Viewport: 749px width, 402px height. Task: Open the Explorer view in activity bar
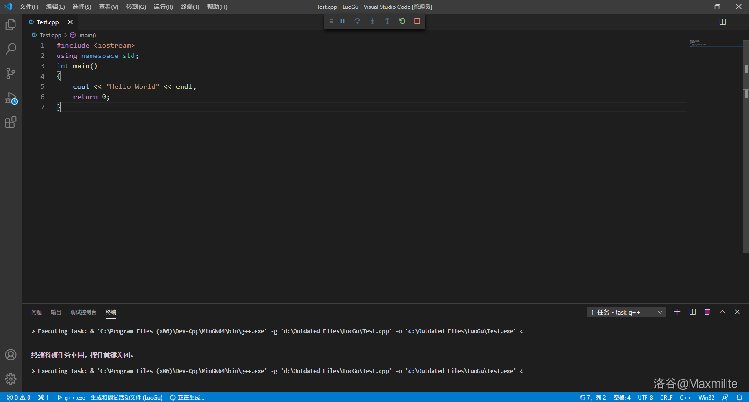[x=11, y=24]
